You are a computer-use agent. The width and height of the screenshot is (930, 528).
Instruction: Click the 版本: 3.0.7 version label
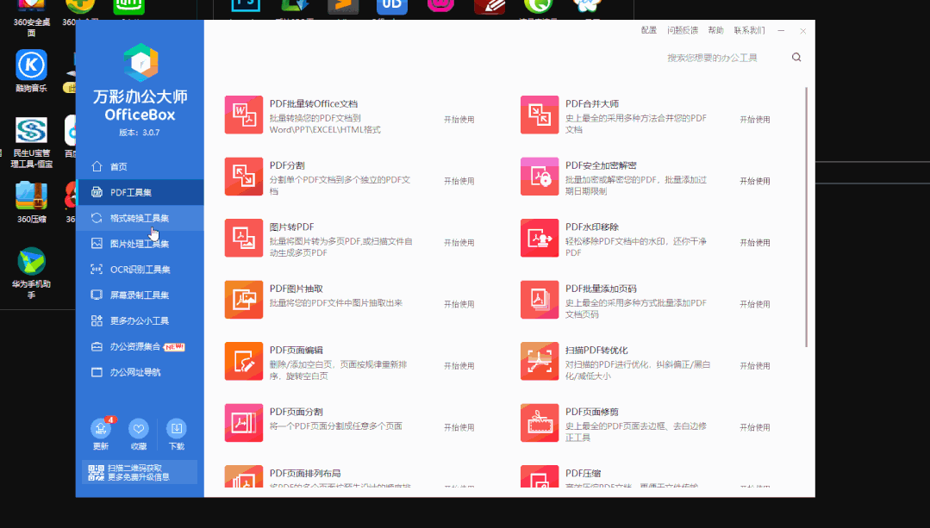point(140,132)
